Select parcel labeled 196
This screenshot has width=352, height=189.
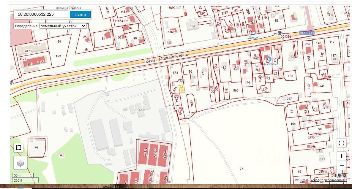point(313,147)
